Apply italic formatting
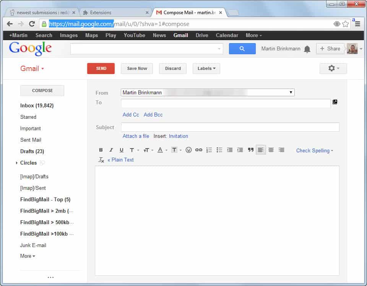 point(111,150)
